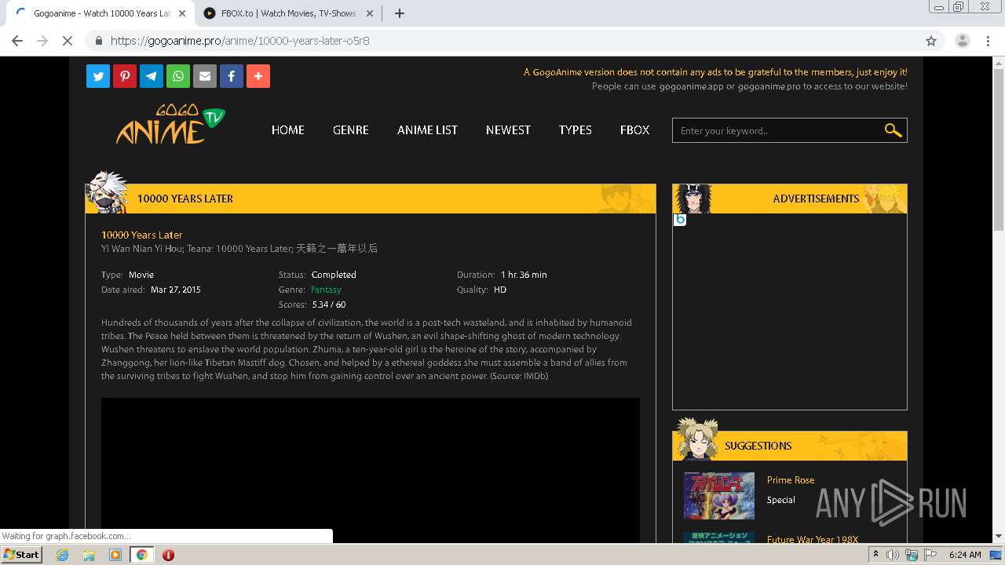Click the volume tray icon
Viewport: 1005px width, 565px height.
(892, 555)
